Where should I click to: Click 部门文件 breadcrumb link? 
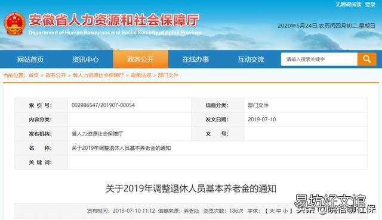tap(168, 75)
